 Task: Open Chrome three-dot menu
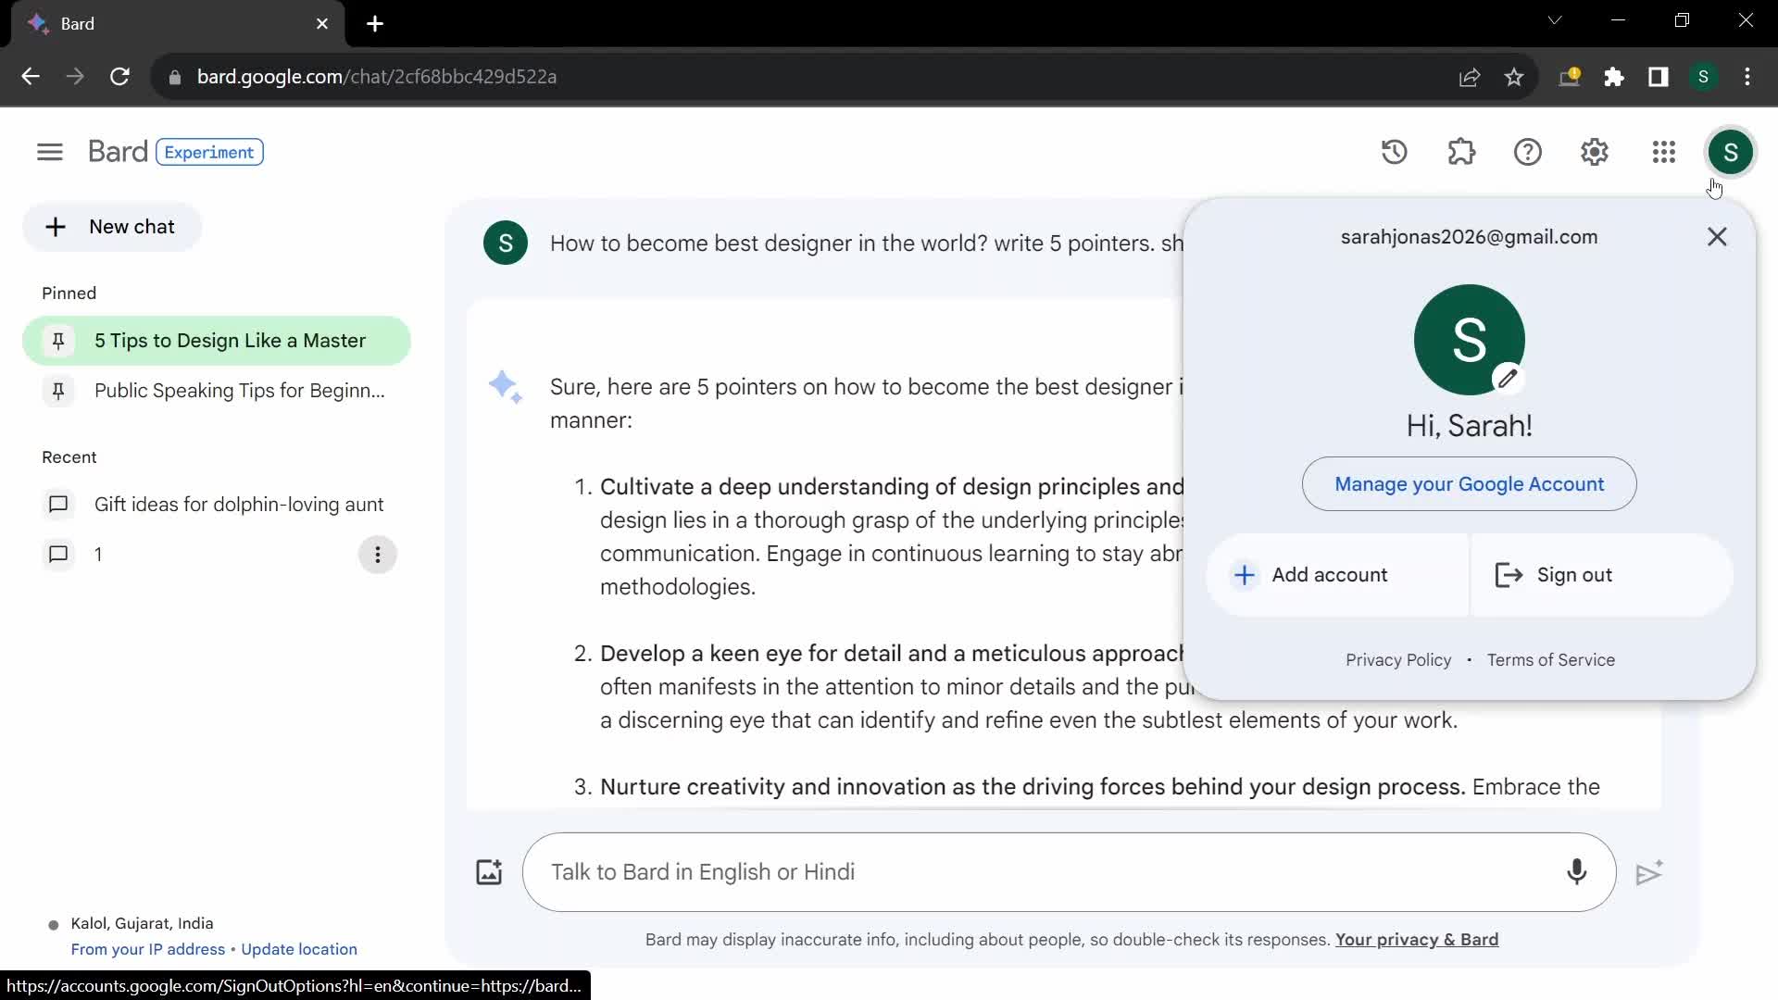[1747, 77]
